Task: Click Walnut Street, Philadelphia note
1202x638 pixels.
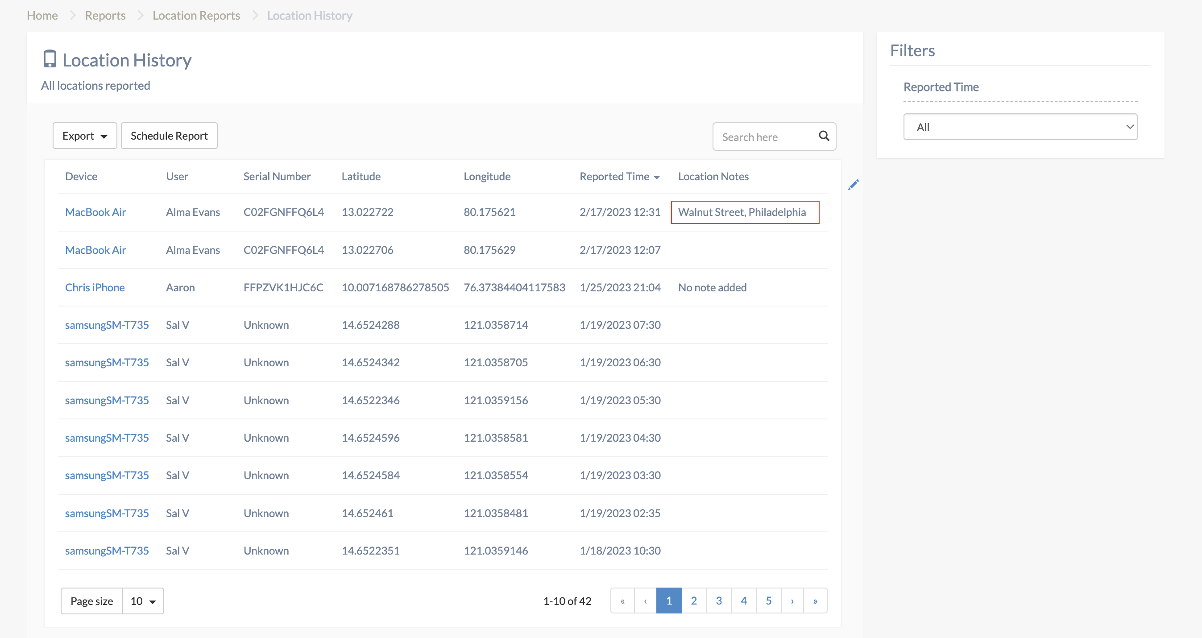Action: coord(742,212)
